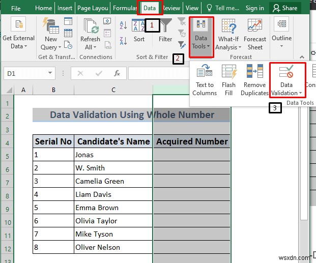Image resolution: width=316 pixels, height=263 pixels.
Task: Open the New Query dropdown
Action: click(x=51, y=43)
